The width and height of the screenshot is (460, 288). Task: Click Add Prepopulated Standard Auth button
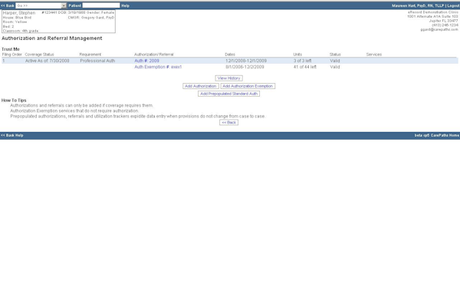point(228,94)
